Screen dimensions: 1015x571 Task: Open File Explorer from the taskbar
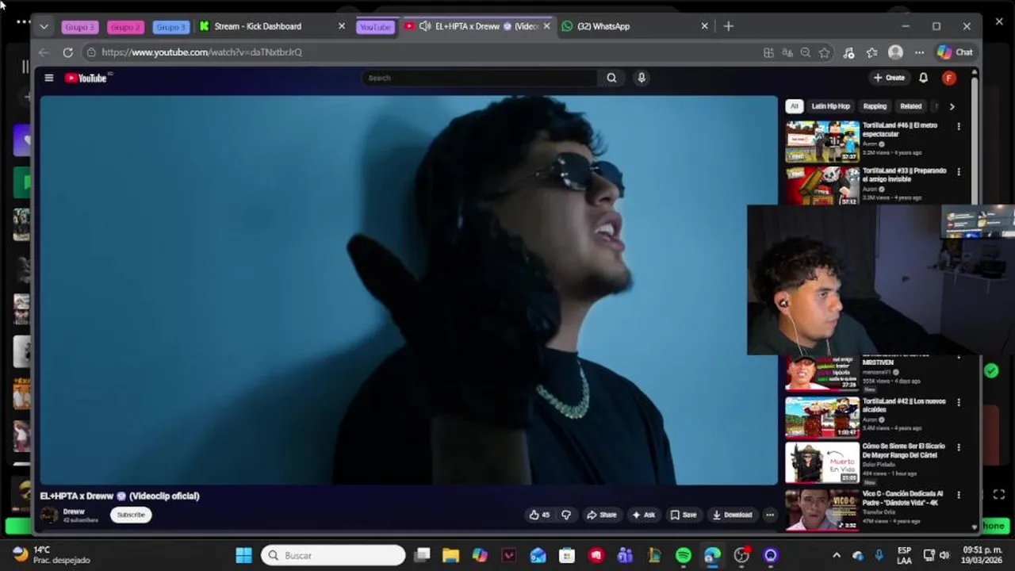450,555
